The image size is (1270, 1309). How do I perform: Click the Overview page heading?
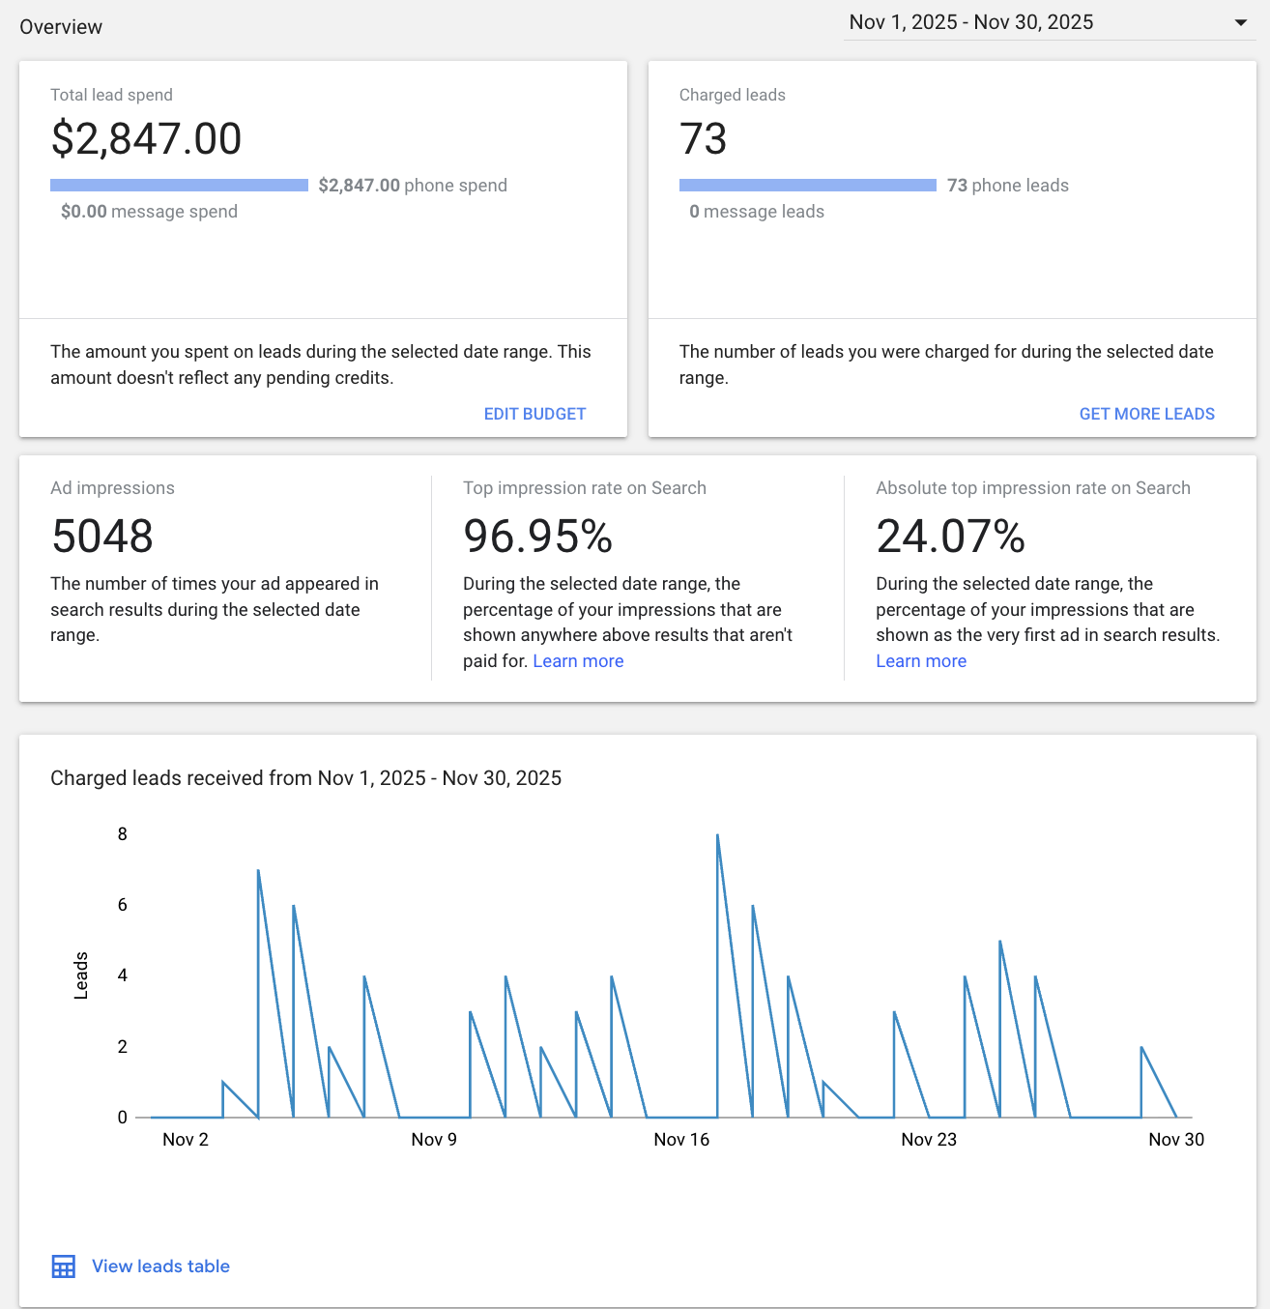tap(61, 27)
